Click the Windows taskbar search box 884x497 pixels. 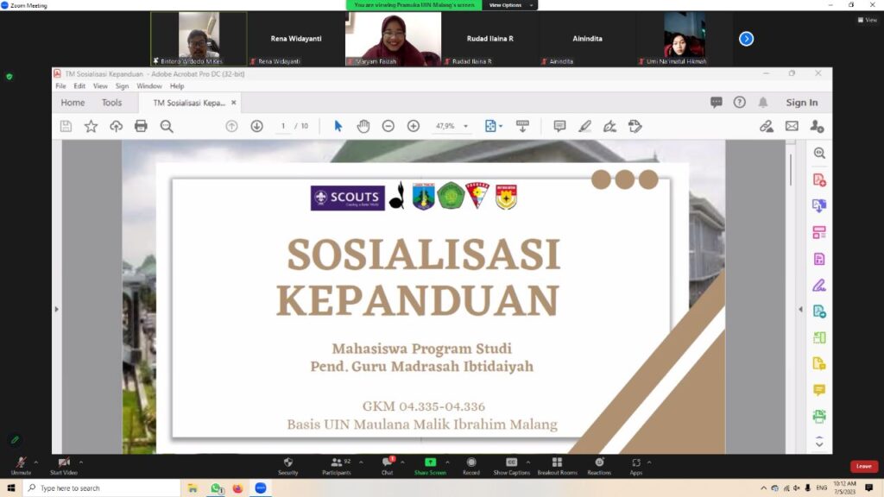click(104, 488)
